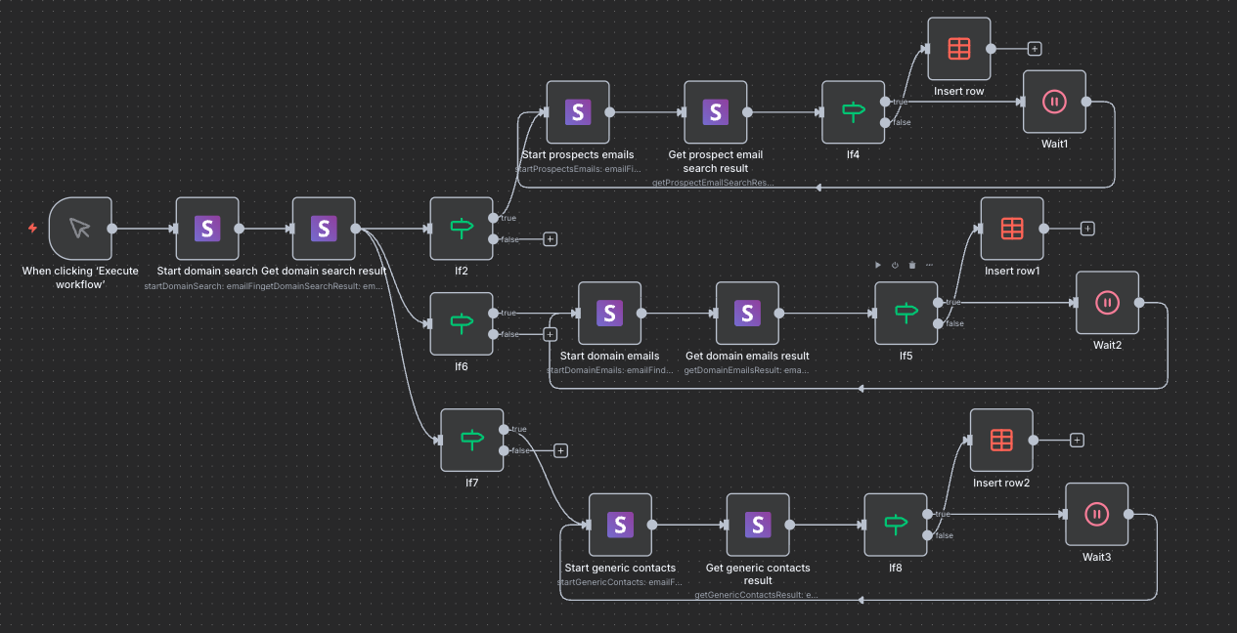Open the Start prospects emails node
The image size is (1237, 633).
(578, 112)
